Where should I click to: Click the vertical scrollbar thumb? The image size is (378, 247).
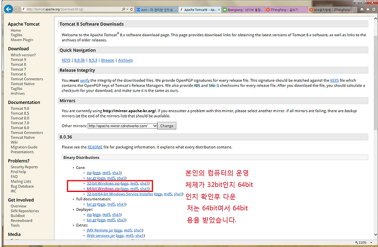[375, 82]
